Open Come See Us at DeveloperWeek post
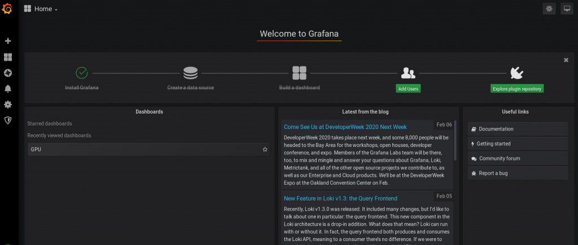 point(345,127)
